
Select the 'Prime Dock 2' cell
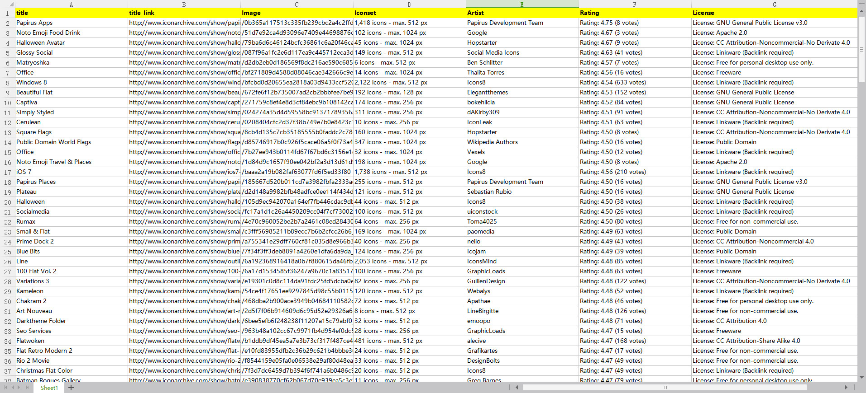tap(71, 242)
